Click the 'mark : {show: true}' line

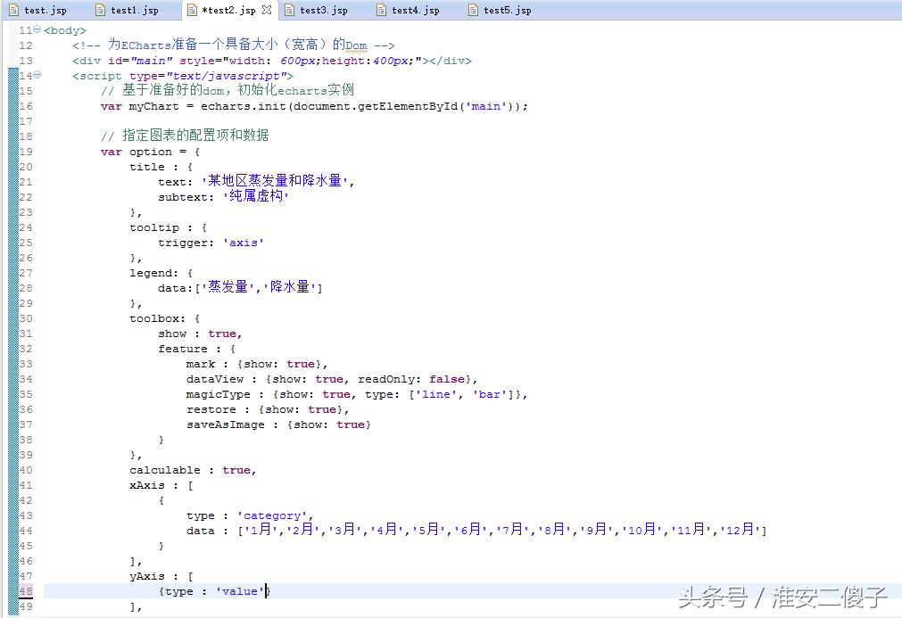tap(257, 364)
